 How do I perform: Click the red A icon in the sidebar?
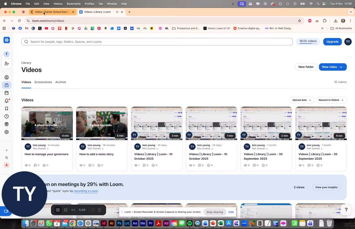click(7, 165)
